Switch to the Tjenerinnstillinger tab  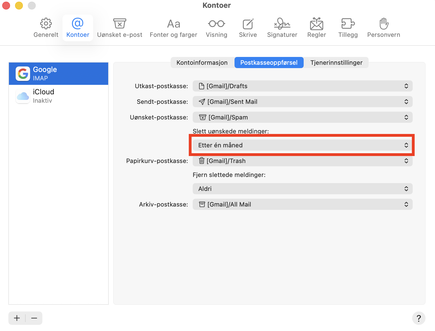pos(336,63)
